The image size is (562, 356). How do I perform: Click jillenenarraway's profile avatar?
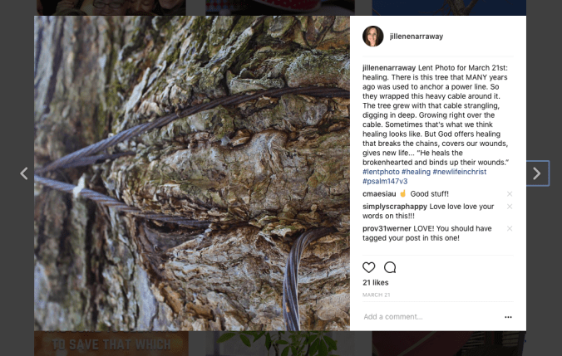click(x=373, y=37)
